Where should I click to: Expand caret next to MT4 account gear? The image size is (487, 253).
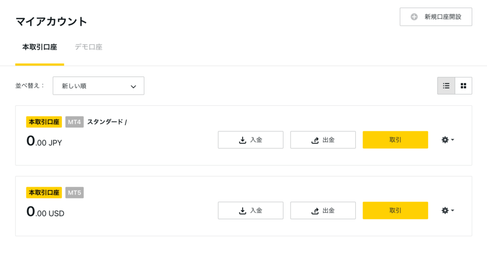tap(453, 140)
